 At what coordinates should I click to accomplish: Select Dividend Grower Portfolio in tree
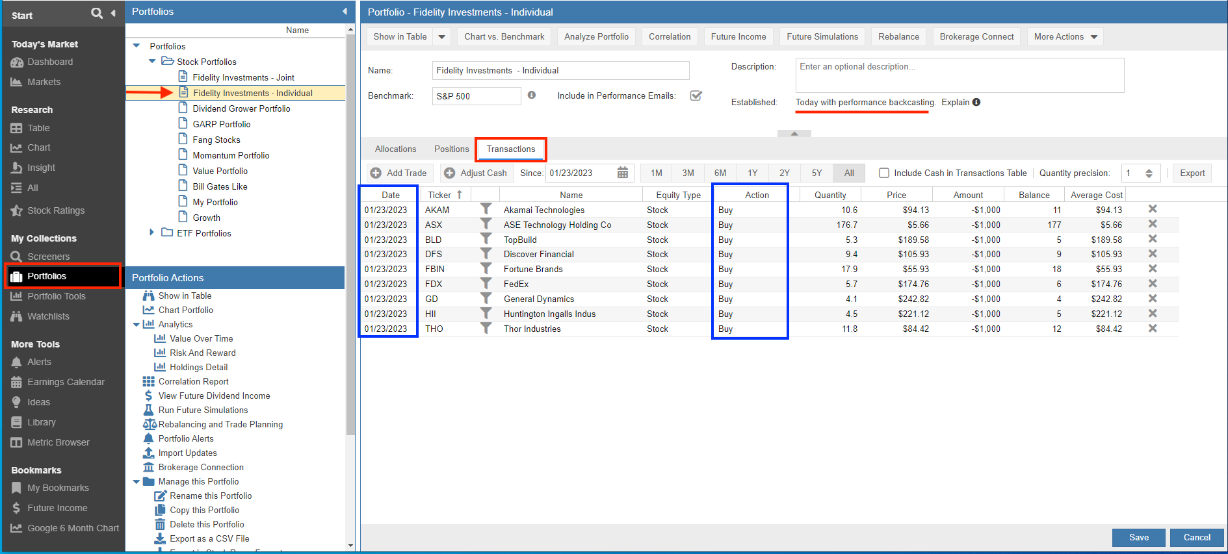[241, 108]
